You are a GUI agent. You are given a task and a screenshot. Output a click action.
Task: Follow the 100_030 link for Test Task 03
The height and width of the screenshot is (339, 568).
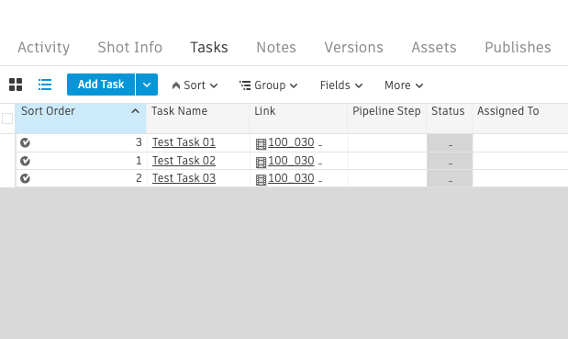291,178
